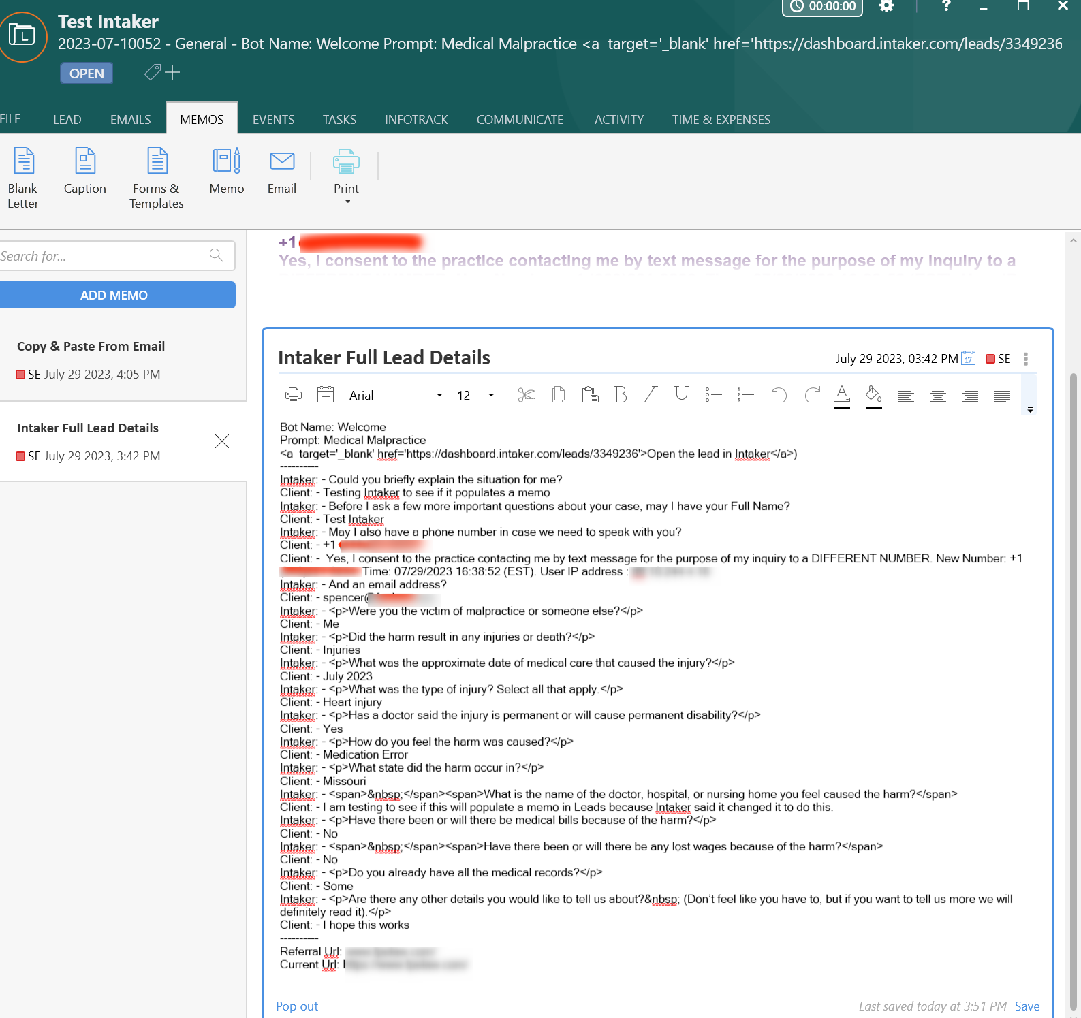Select the Copy & Paste From Email memo
The width and height of the screenshot is (1081, 1018).
pyautogui.click(x=123, y=360)
